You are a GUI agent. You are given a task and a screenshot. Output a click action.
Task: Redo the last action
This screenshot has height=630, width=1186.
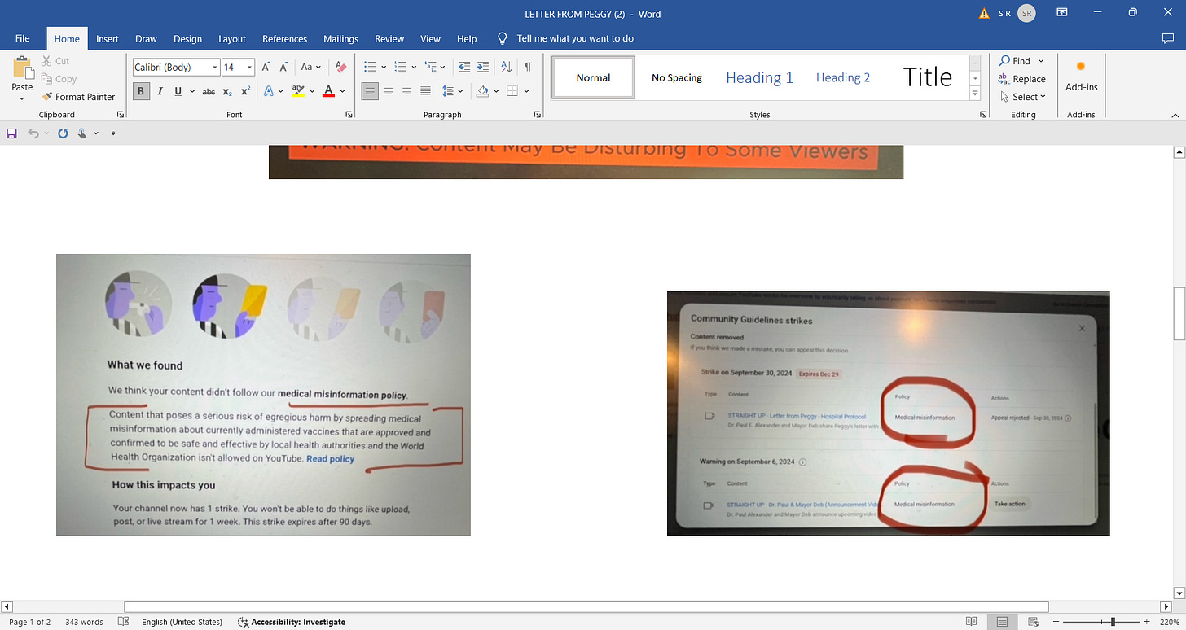tap(63, 133)
